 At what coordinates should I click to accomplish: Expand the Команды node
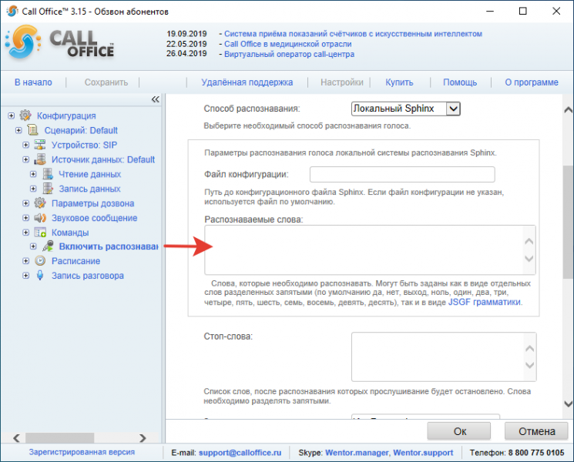point(25,233)
